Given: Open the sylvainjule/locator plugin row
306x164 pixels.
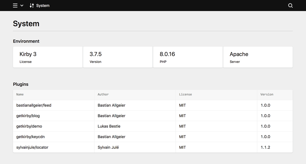Looking at the screenshot, I should tap(153, 147).
